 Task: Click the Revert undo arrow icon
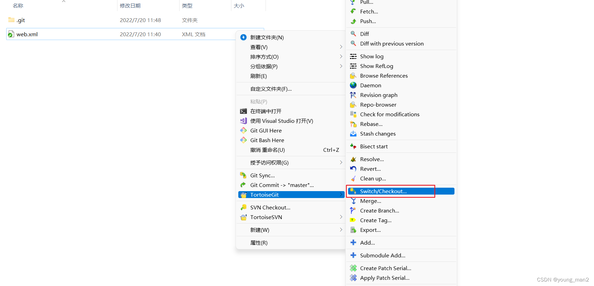click(x=353, y=169)
